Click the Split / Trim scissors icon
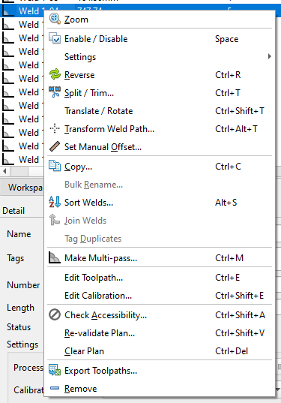This screenshot has height=403, width=281. [x=55, y=92]
